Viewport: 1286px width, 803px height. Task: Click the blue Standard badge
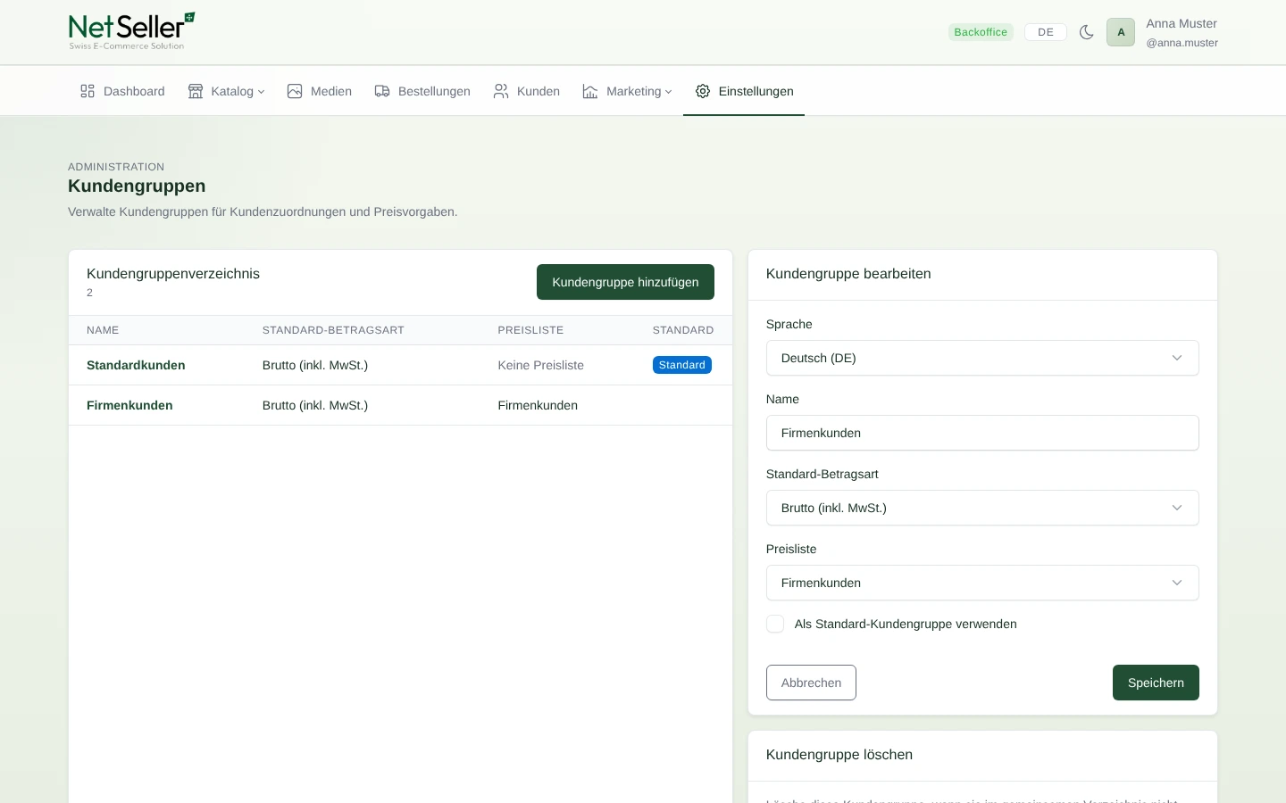pos(682,365)
